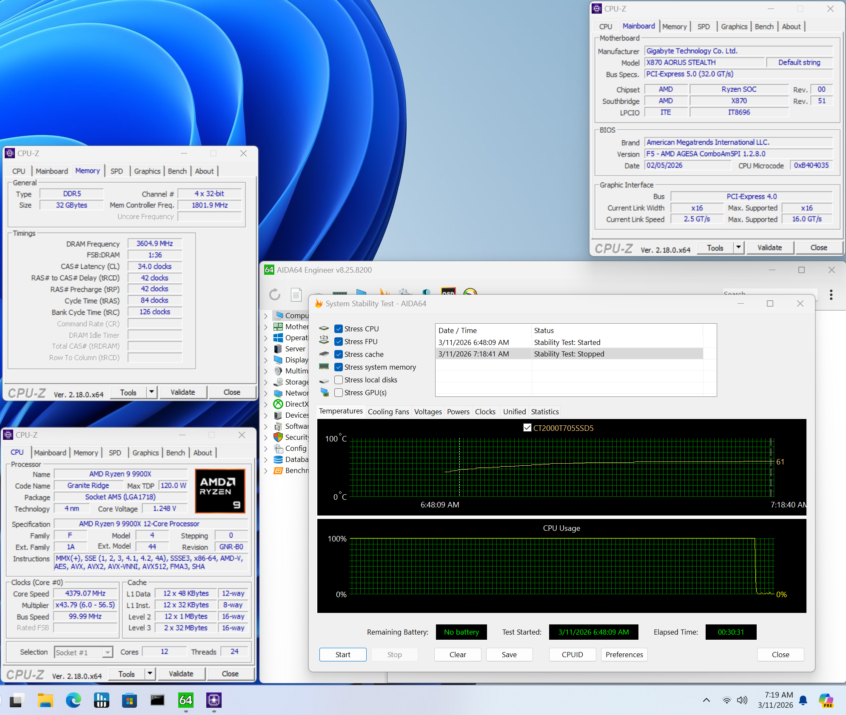The image size is (846, 715).
Task: Open the SPD tab in CPU-Z
Action: tap(704, 26)
